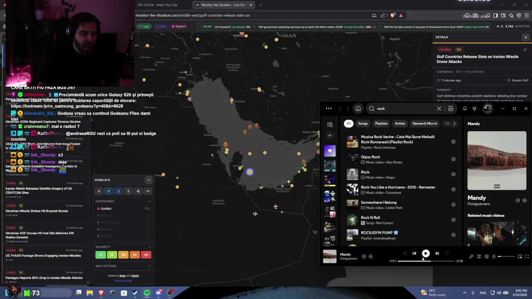Toggle severity S1 filter

[101, 255]
